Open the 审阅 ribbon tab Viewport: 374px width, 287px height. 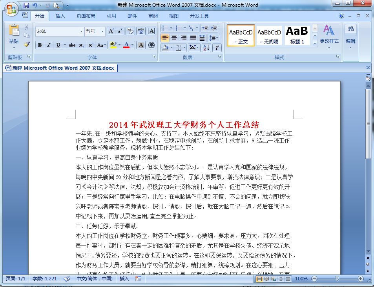click(x=153, y=16)
